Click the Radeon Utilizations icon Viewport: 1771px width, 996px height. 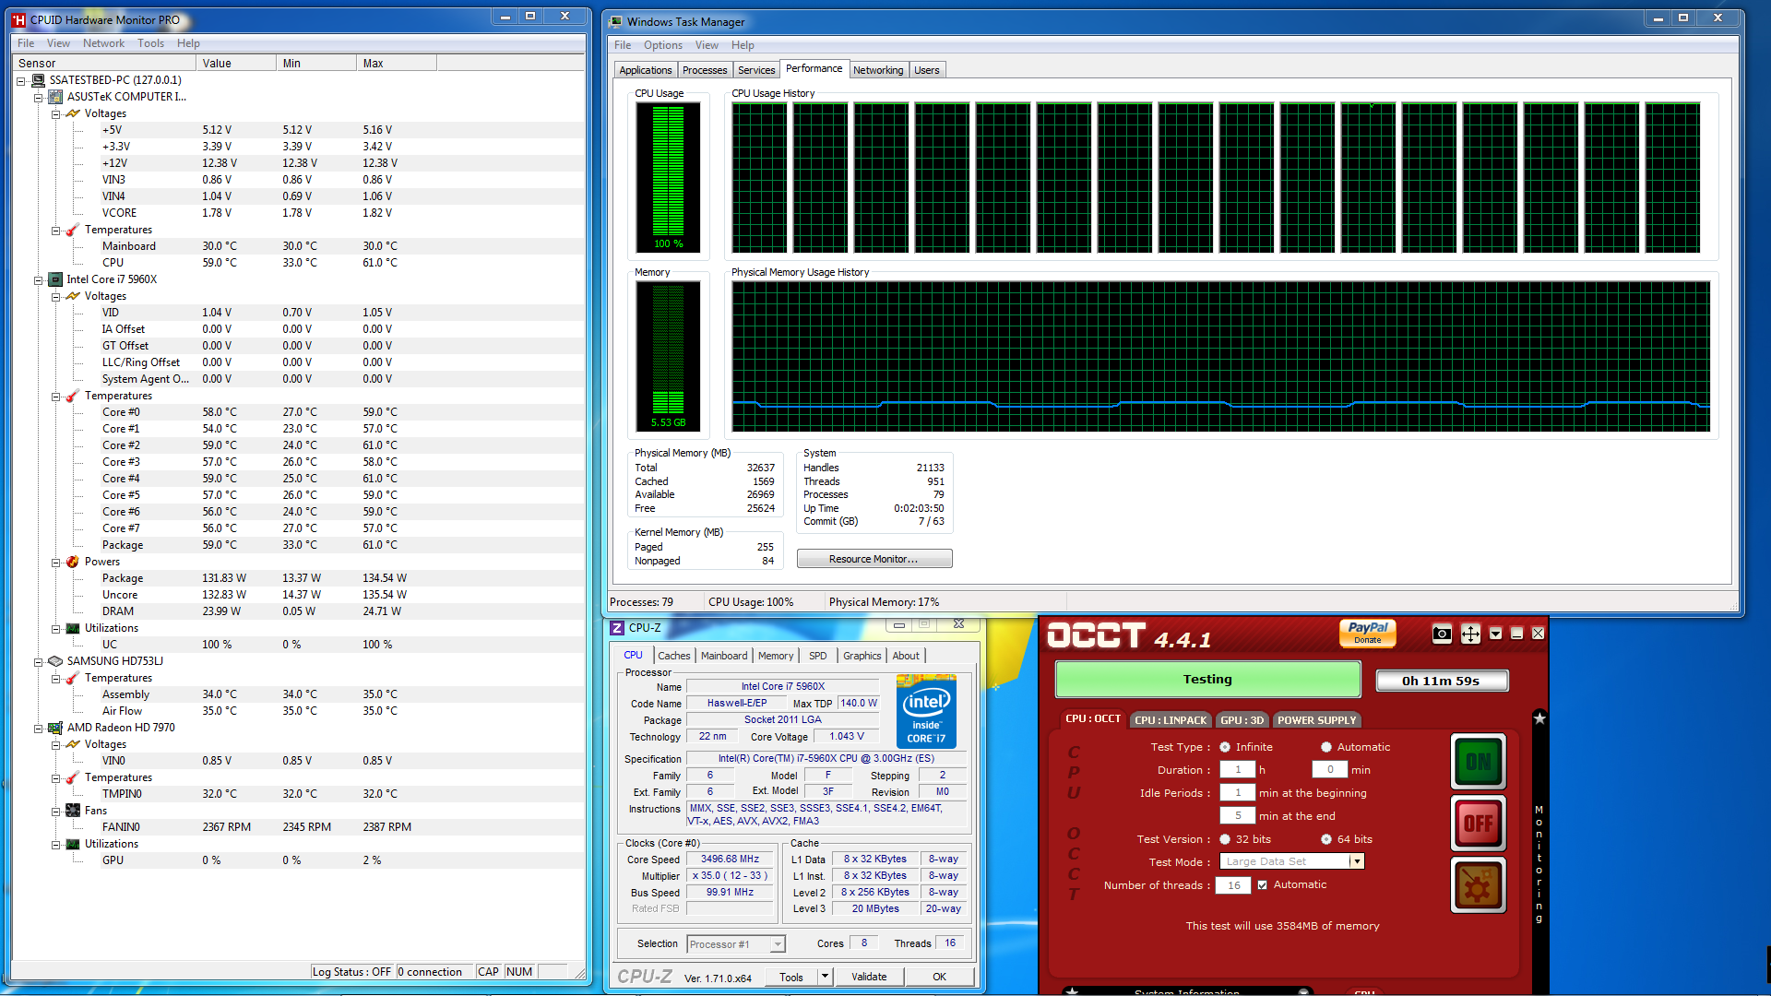[x=73, y=844]
